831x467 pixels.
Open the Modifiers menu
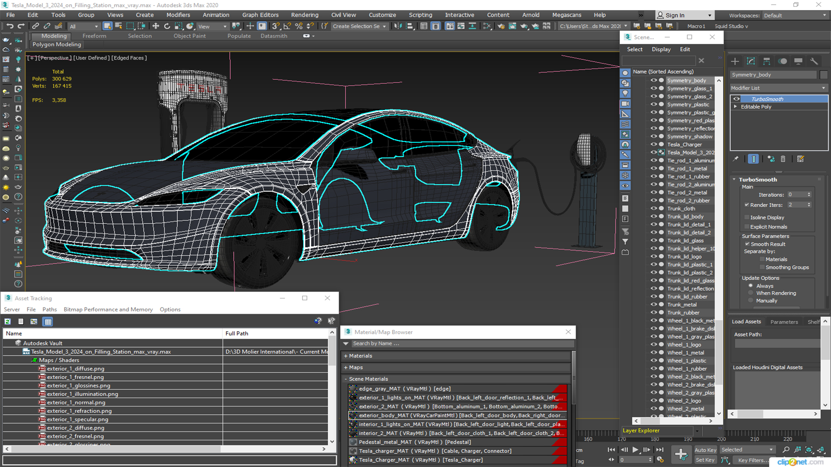click(178, 15)
